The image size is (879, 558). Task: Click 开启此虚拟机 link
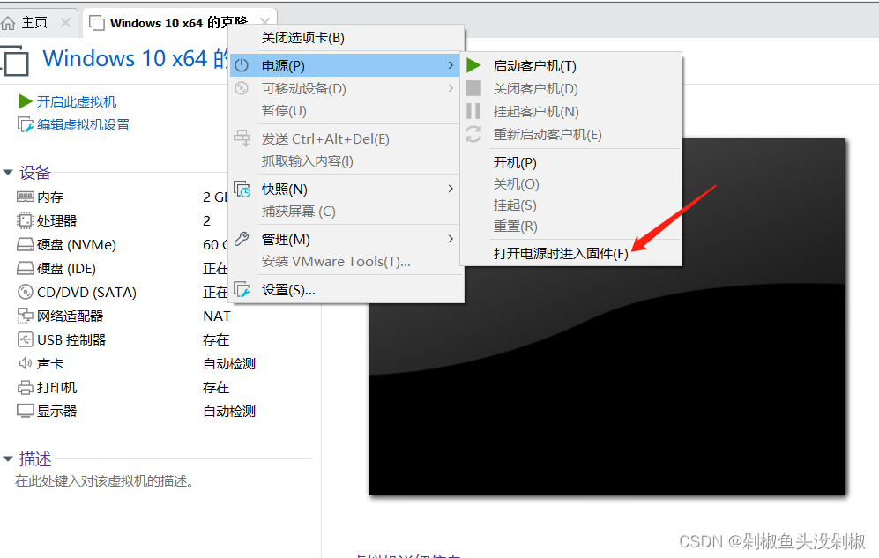tap(76, 101)
